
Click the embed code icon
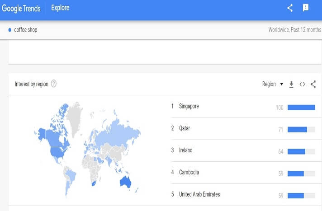303,84
